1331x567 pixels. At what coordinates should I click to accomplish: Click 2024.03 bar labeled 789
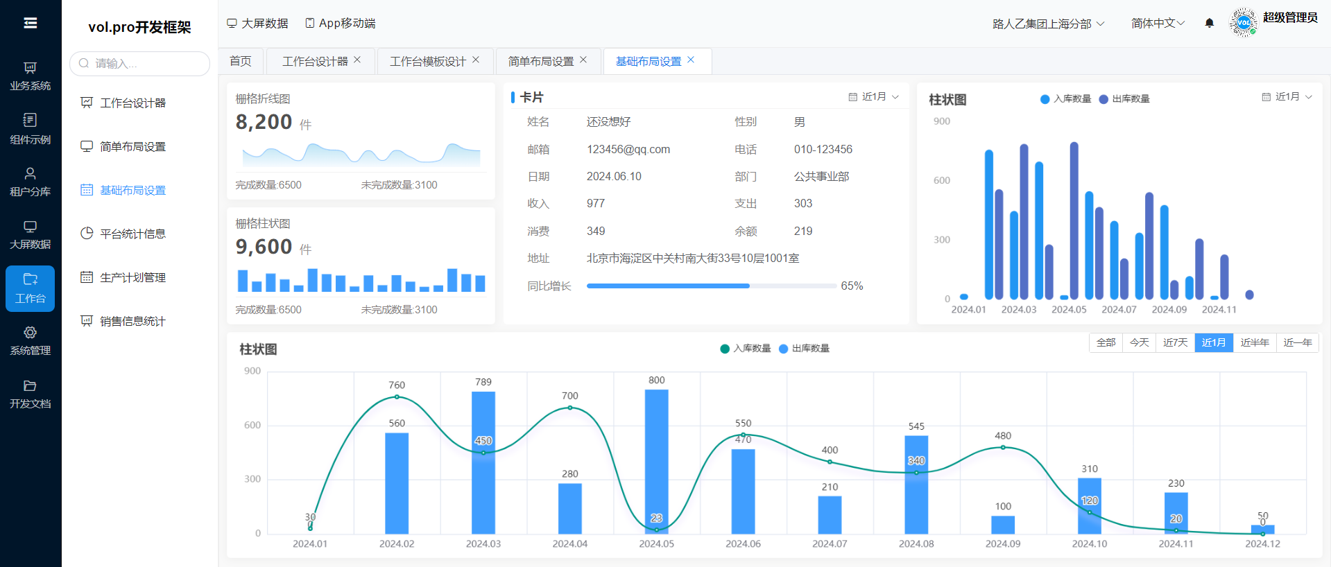(x=483, y=462)
